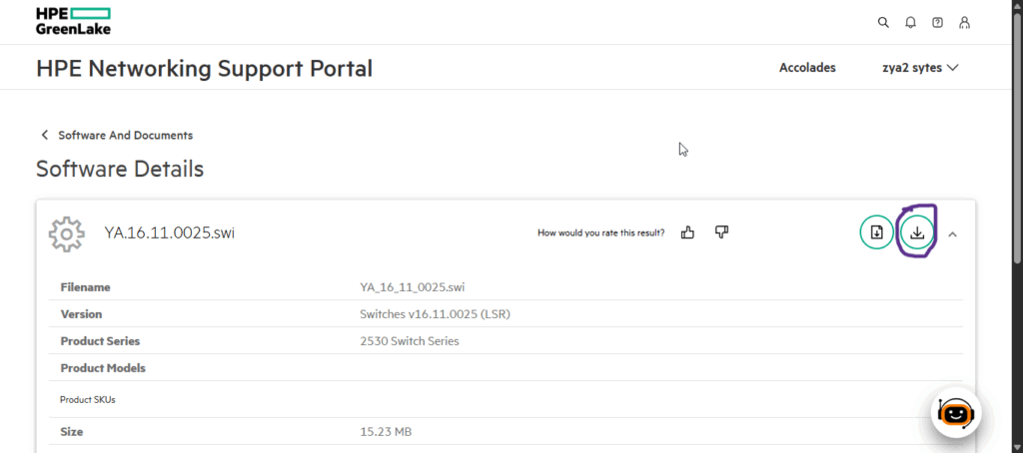Open the user profile icon
The image size is (1023, 453).
pyautogui.click(x=964, y=23)
